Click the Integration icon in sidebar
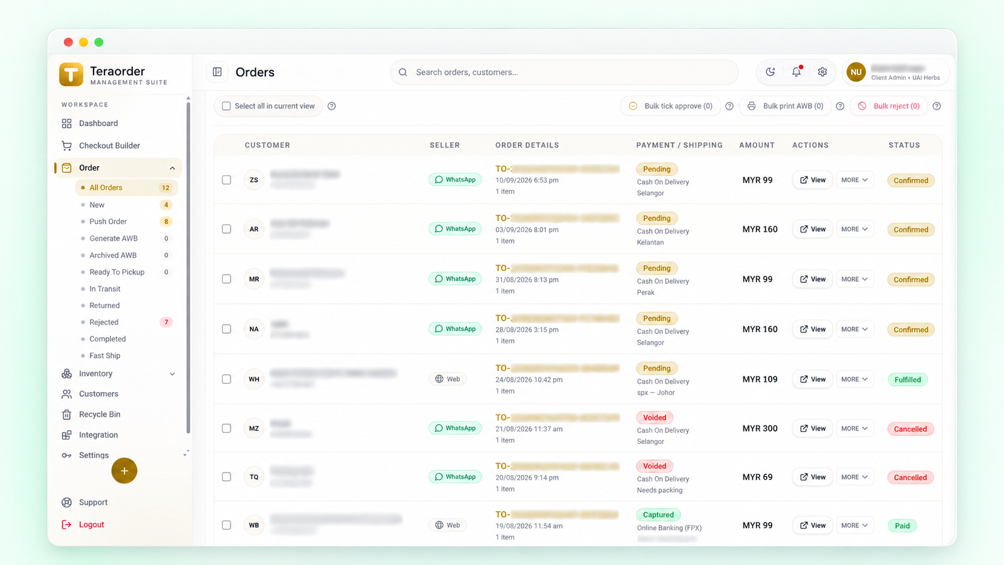Screen dimensions: 1004x565 pos(67,435)
